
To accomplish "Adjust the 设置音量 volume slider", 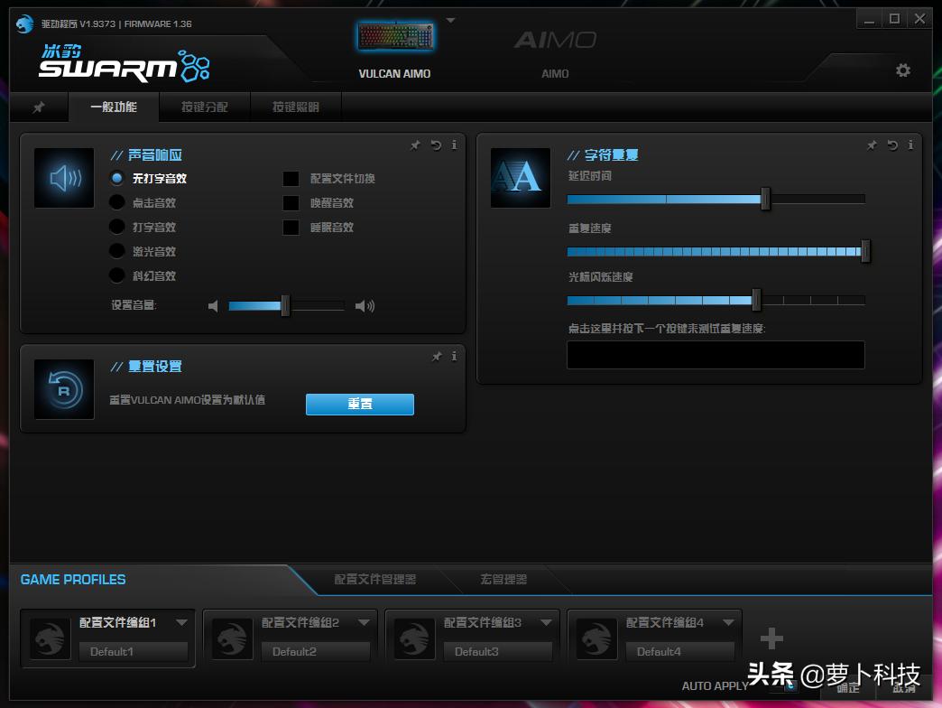I will [x=286, y=305].
